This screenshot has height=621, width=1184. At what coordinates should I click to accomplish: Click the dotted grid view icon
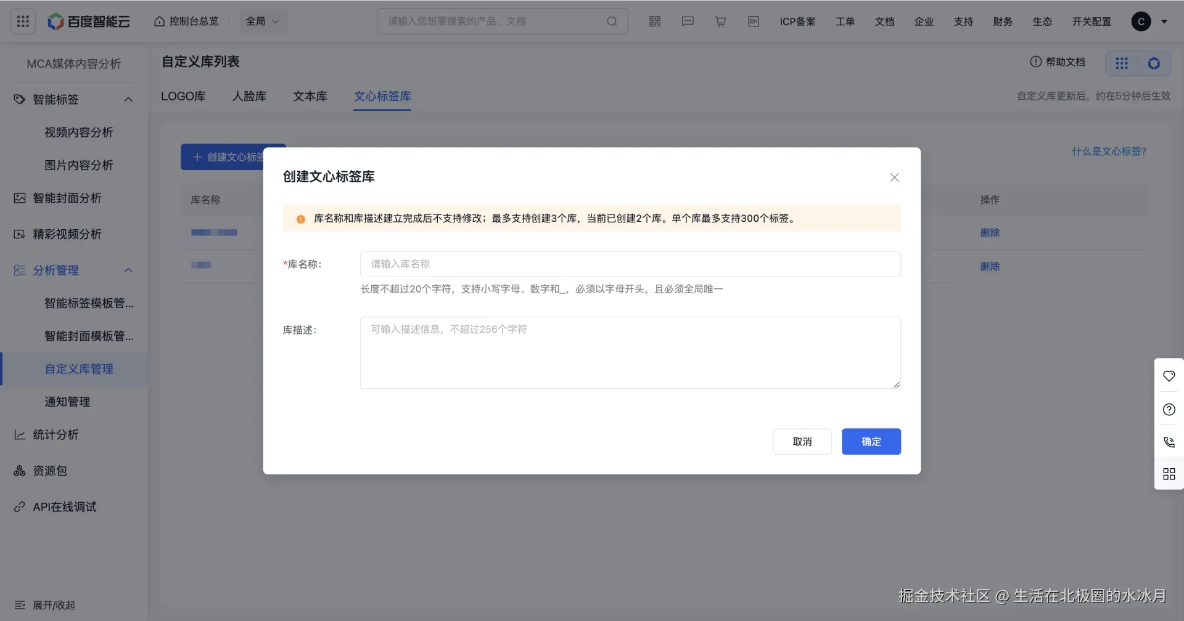click(1122, 63)
